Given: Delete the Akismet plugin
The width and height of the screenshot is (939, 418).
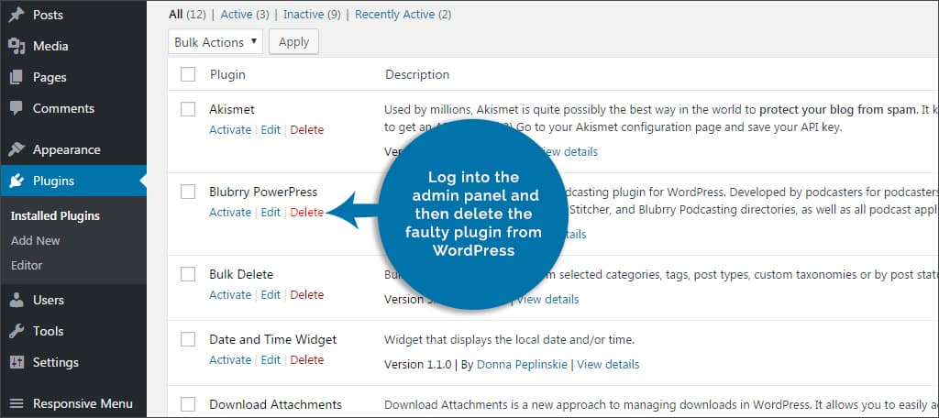Looking at the screenshot, I should click(x=307, y=130).
